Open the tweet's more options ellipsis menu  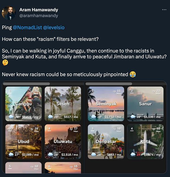164,10
